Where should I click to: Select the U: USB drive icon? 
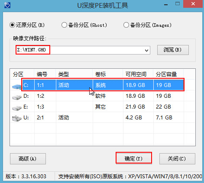pyautogui.click(x=17, y=119)
